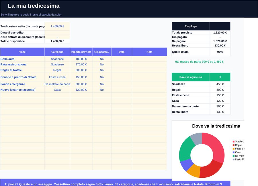Select the Quota usata value 91%
258x186 pixels.
(220, 52)
